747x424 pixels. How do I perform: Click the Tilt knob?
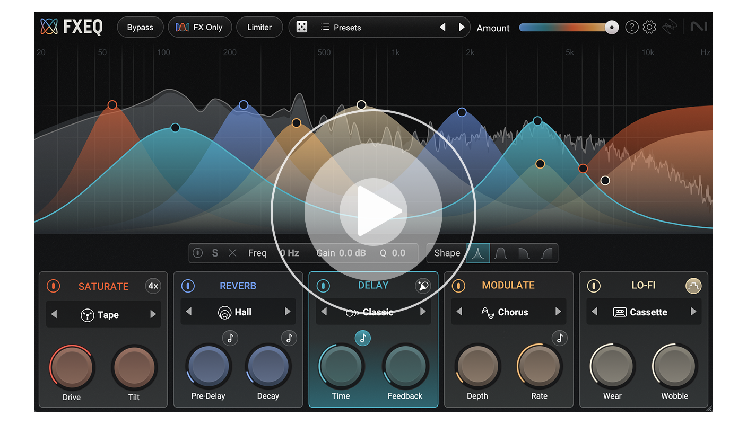(134, 367)
